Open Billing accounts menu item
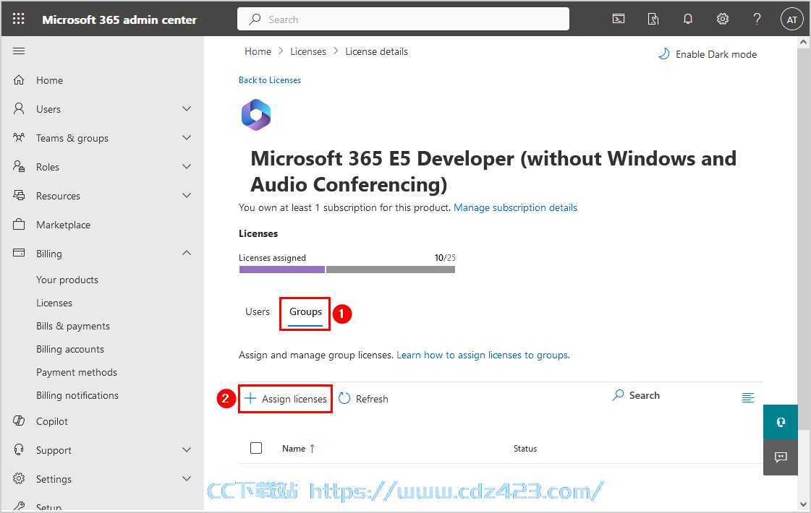This screenshot has height=513, width=811. [x=70, y=349]
